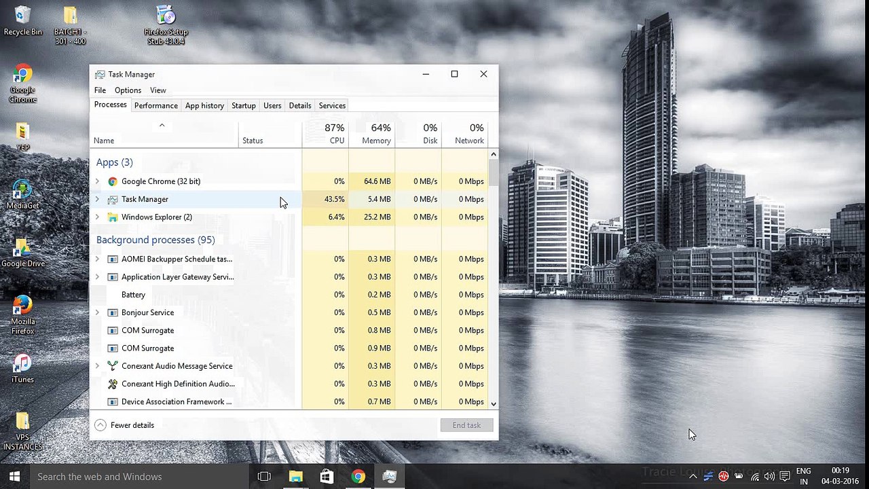Sort processes by Memory column

point(371,133)
